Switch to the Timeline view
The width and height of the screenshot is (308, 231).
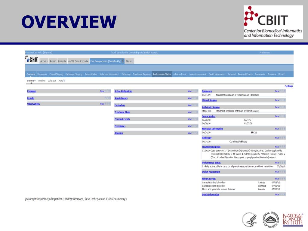[42, 81]
